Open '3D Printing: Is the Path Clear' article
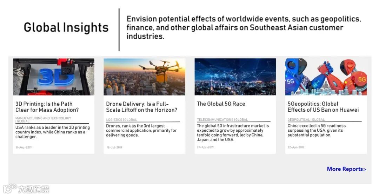 47,107
